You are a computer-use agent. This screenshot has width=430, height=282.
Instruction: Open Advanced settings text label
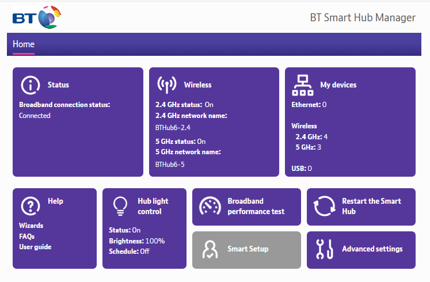(372, 249)
